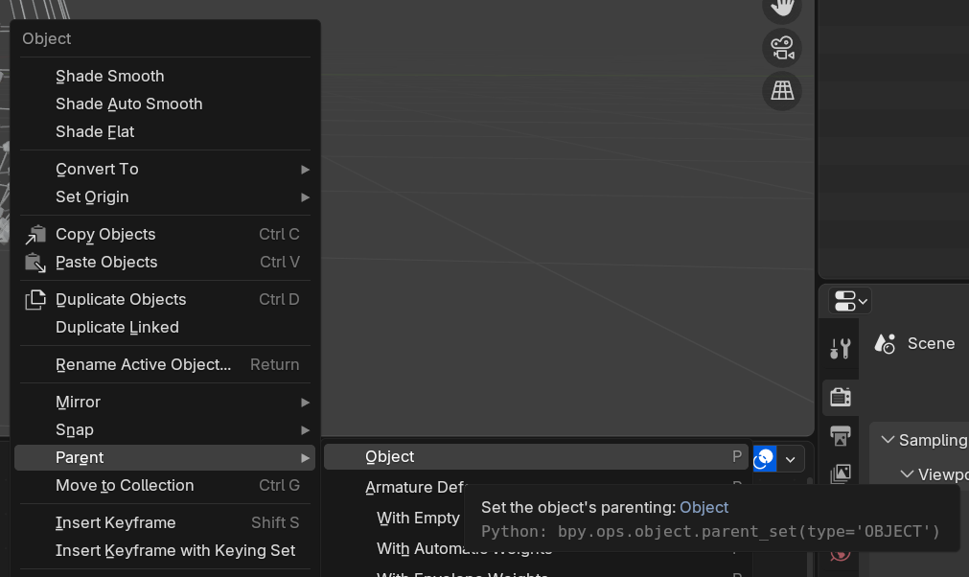Click the blue Object link in the tooltip
969x577 pixels.
pyautogui.click(x=704, y=507)
